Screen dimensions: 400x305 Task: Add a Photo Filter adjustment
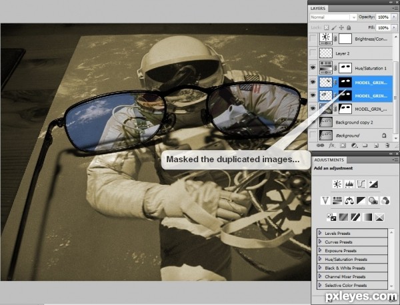pos(373,200)
